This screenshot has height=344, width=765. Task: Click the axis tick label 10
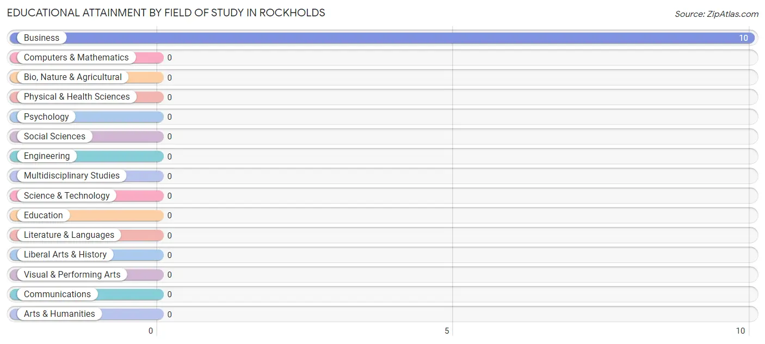coord(741,331)
